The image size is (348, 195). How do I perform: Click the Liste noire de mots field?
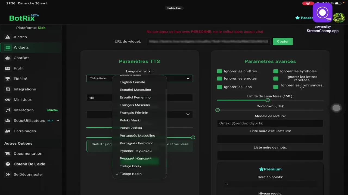click(x=270, y=155)
